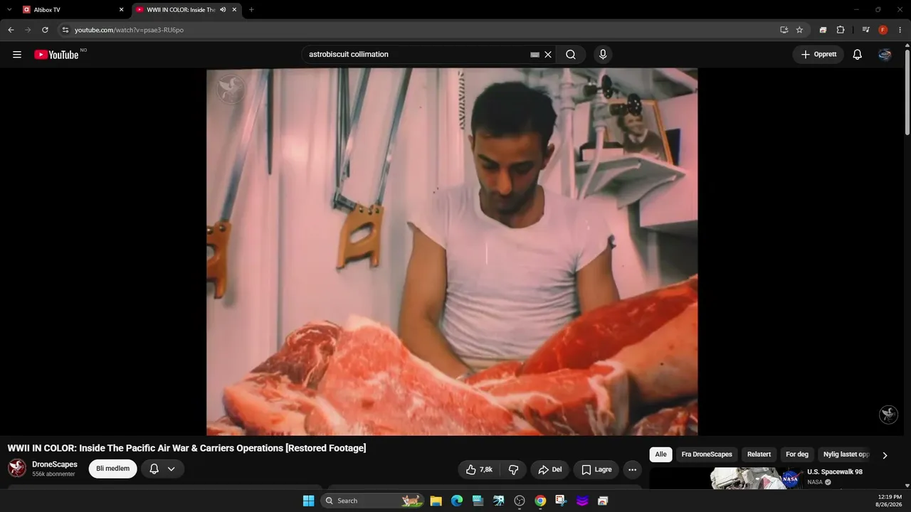Select the For deg filter chip

(797, 454)
